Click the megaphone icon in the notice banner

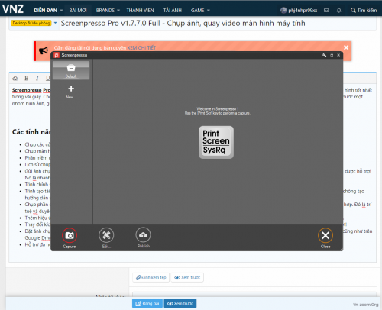tap(44, 50)
